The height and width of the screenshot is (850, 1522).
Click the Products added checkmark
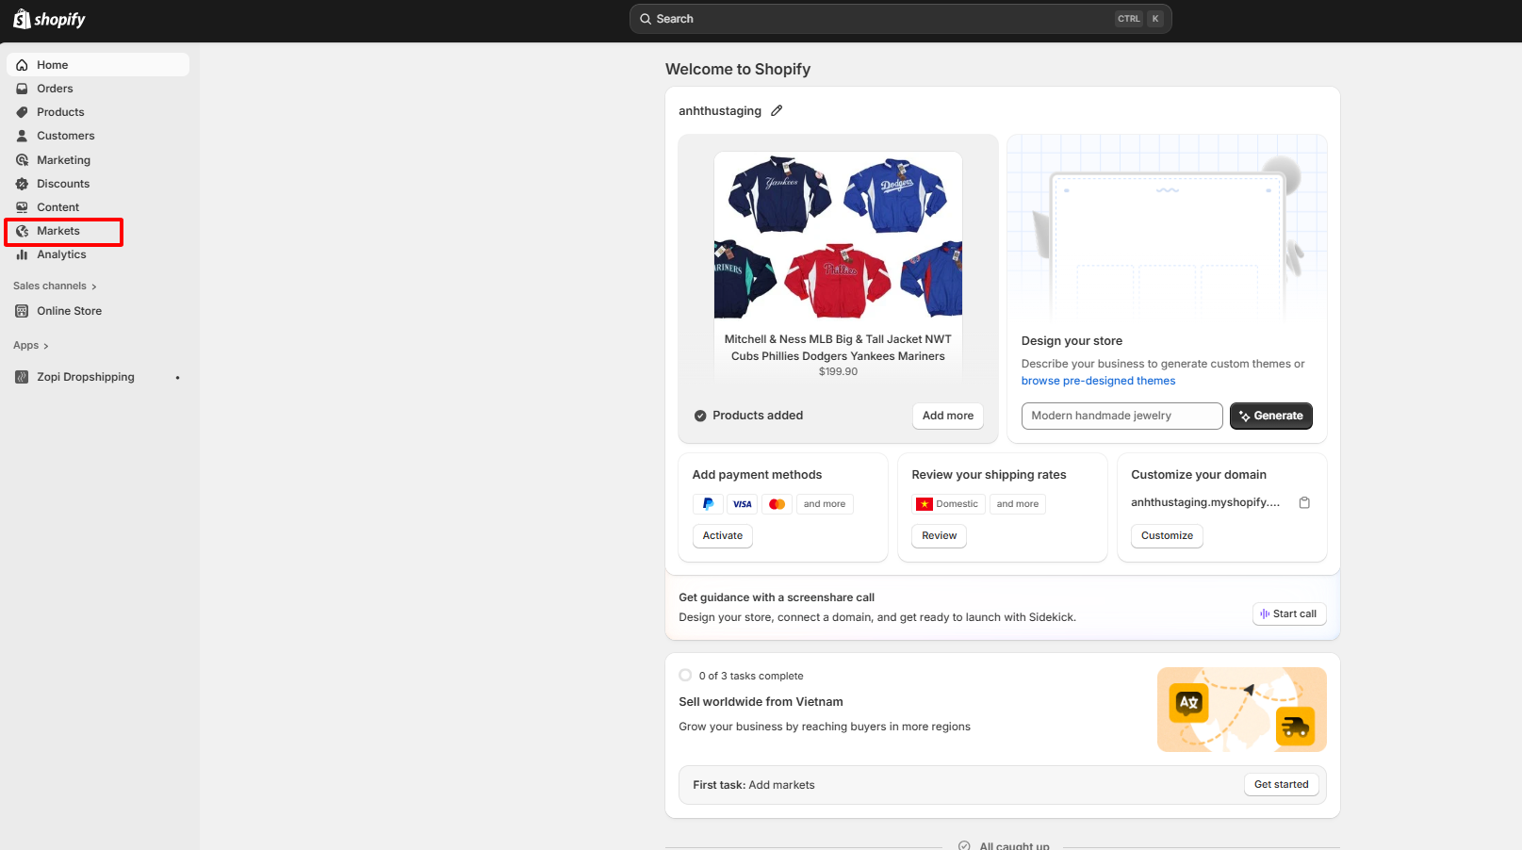pos(700,416)
